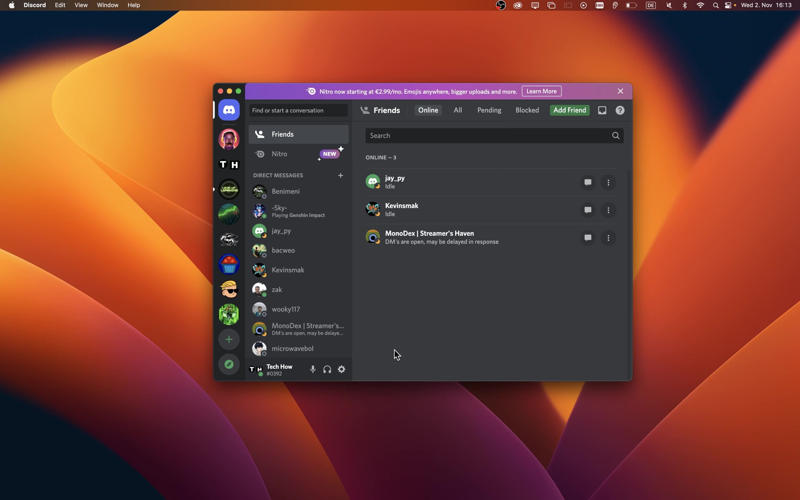Open battery status menu bar icon
This screenshot has height=500, width=800.
click(632, 5)
